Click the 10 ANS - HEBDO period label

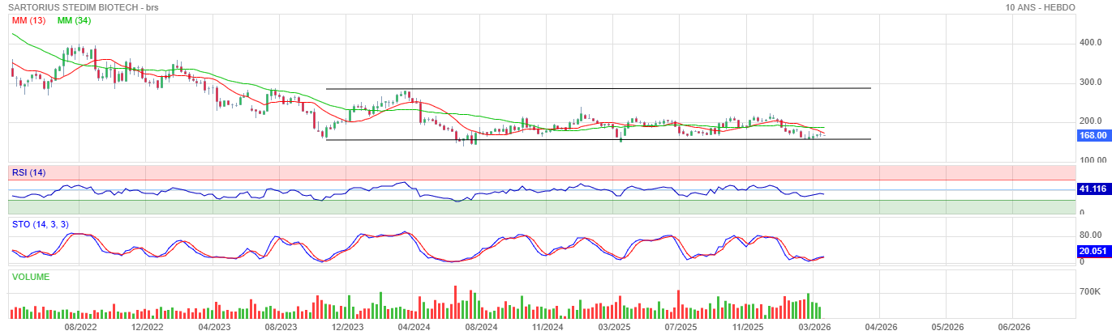(1040, 7)
